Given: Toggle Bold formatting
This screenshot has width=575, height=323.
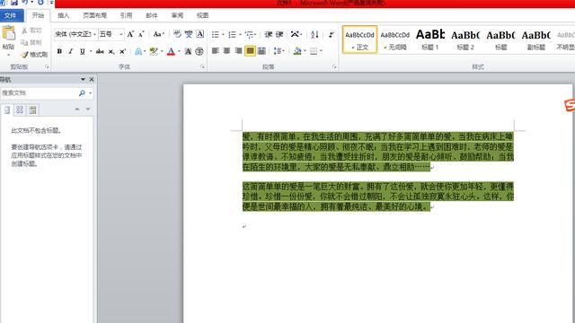Looking at the screenshot, I should [59, 51].
